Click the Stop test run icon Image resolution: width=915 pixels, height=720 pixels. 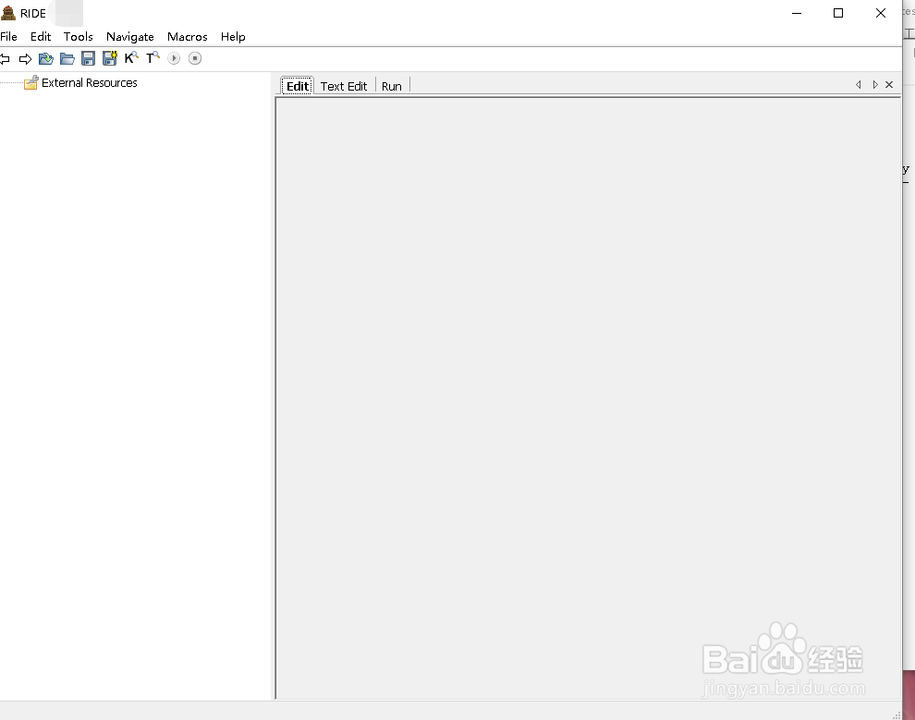point(195,58)
